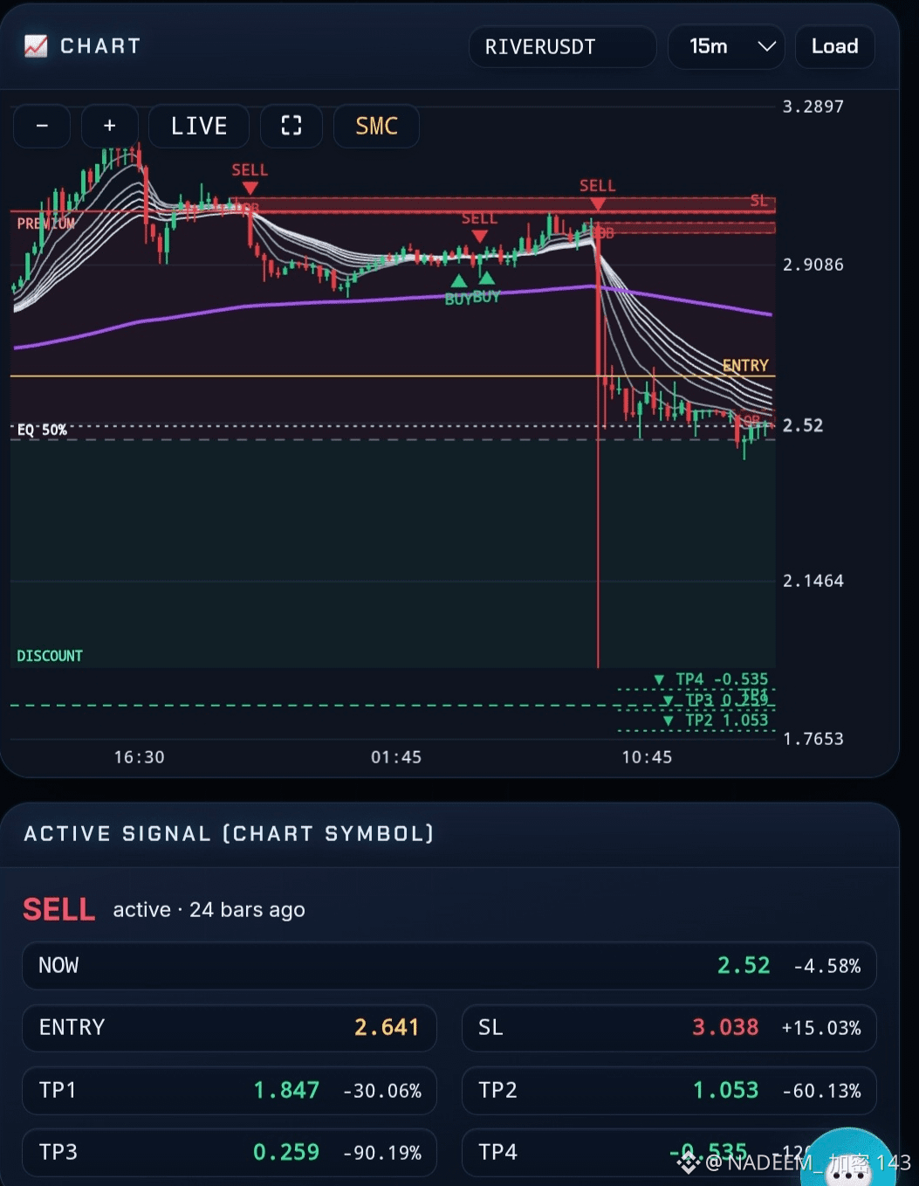The width and height of the screenshot is (919, 1186).
Task: Click the PREMIUM zone label
Action: tap(46, 224)
